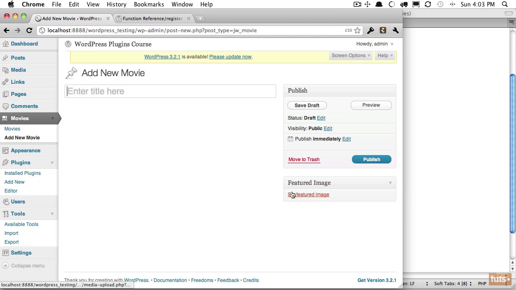516x290 pixels.
Task: Click the editor window vertical scrollbar
Action: (512, 153)
